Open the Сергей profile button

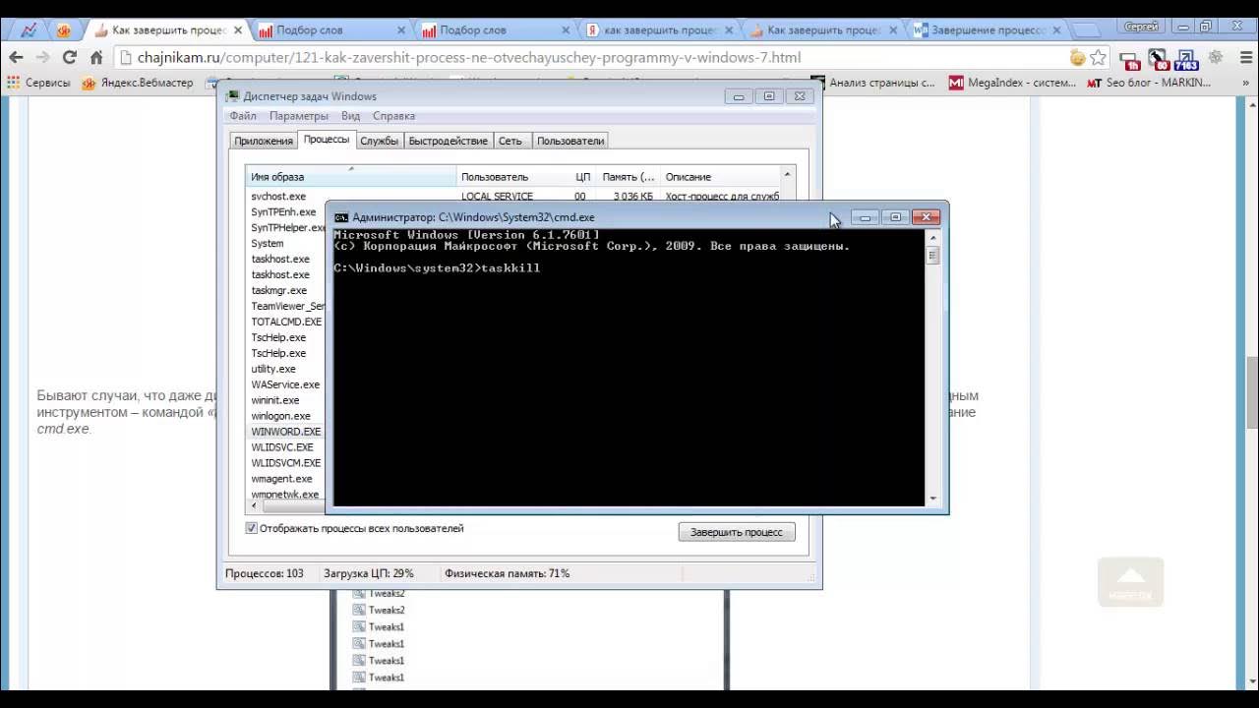tap(1141, 27)
